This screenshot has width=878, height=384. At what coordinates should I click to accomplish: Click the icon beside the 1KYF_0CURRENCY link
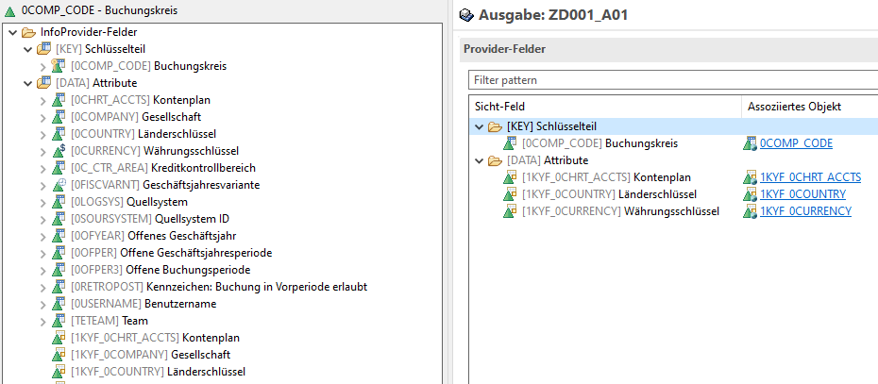750,211
